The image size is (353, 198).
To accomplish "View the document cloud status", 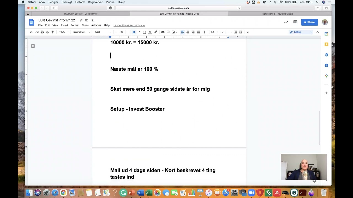I will point(92,20).
